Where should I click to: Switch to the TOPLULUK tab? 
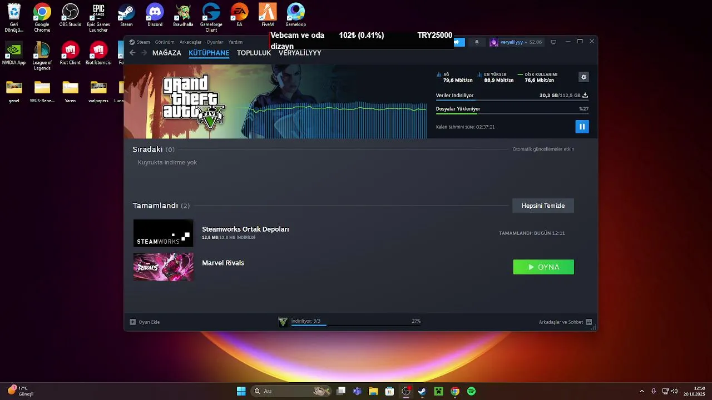pos(254,53)
